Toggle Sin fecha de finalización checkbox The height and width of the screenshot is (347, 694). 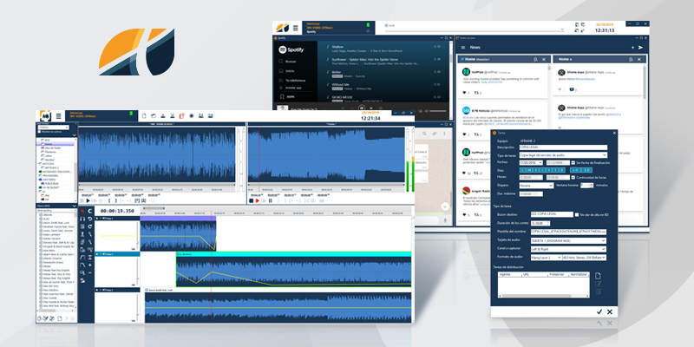point(573,162)
